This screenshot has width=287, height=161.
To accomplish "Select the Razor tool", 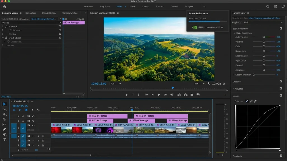I will tap(4, 119).
